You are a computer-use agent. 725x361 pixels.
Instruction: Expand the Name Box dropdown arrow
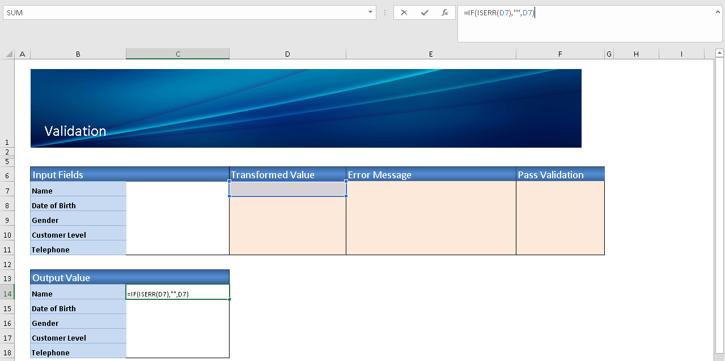click(x=370, y=12)
